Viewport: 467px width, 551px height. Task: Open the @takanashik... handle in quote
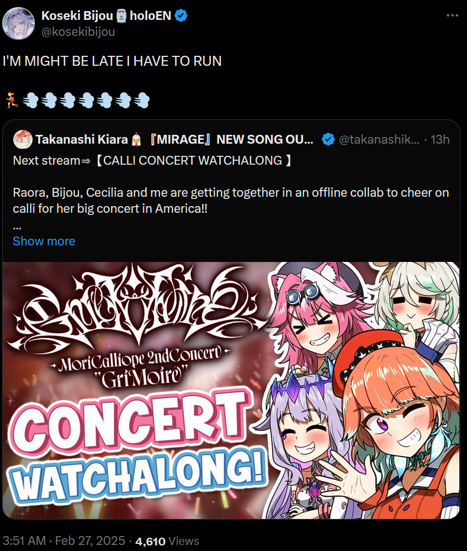pos(379,139)
